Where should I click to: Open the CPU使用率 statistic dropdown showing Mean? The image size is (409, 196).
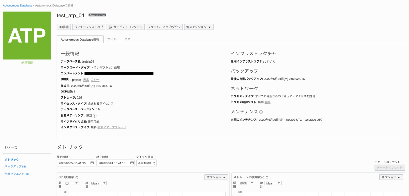pos(98,183)
